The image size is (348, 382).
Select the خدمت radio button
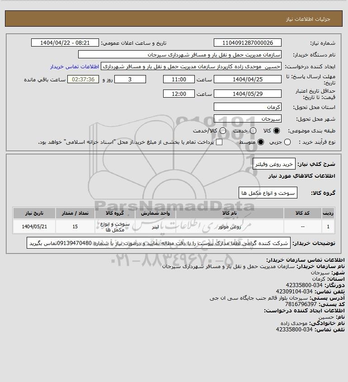coord(253,131)
